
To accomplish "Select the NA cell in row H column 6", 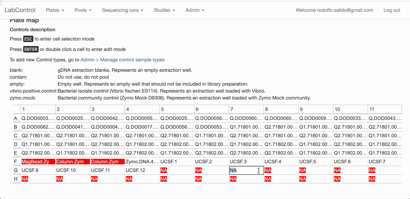I will tap(211, 179).
